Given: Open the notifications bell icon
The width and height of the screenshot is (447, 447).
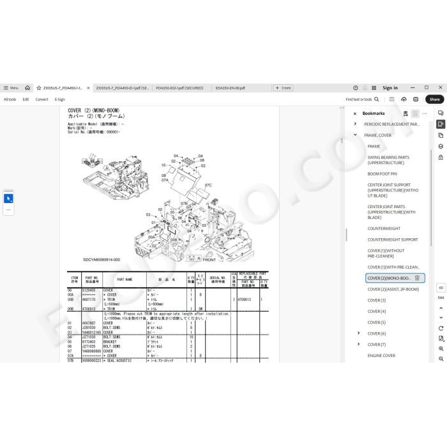Looking at the screenshot, I should click(365, 88).
